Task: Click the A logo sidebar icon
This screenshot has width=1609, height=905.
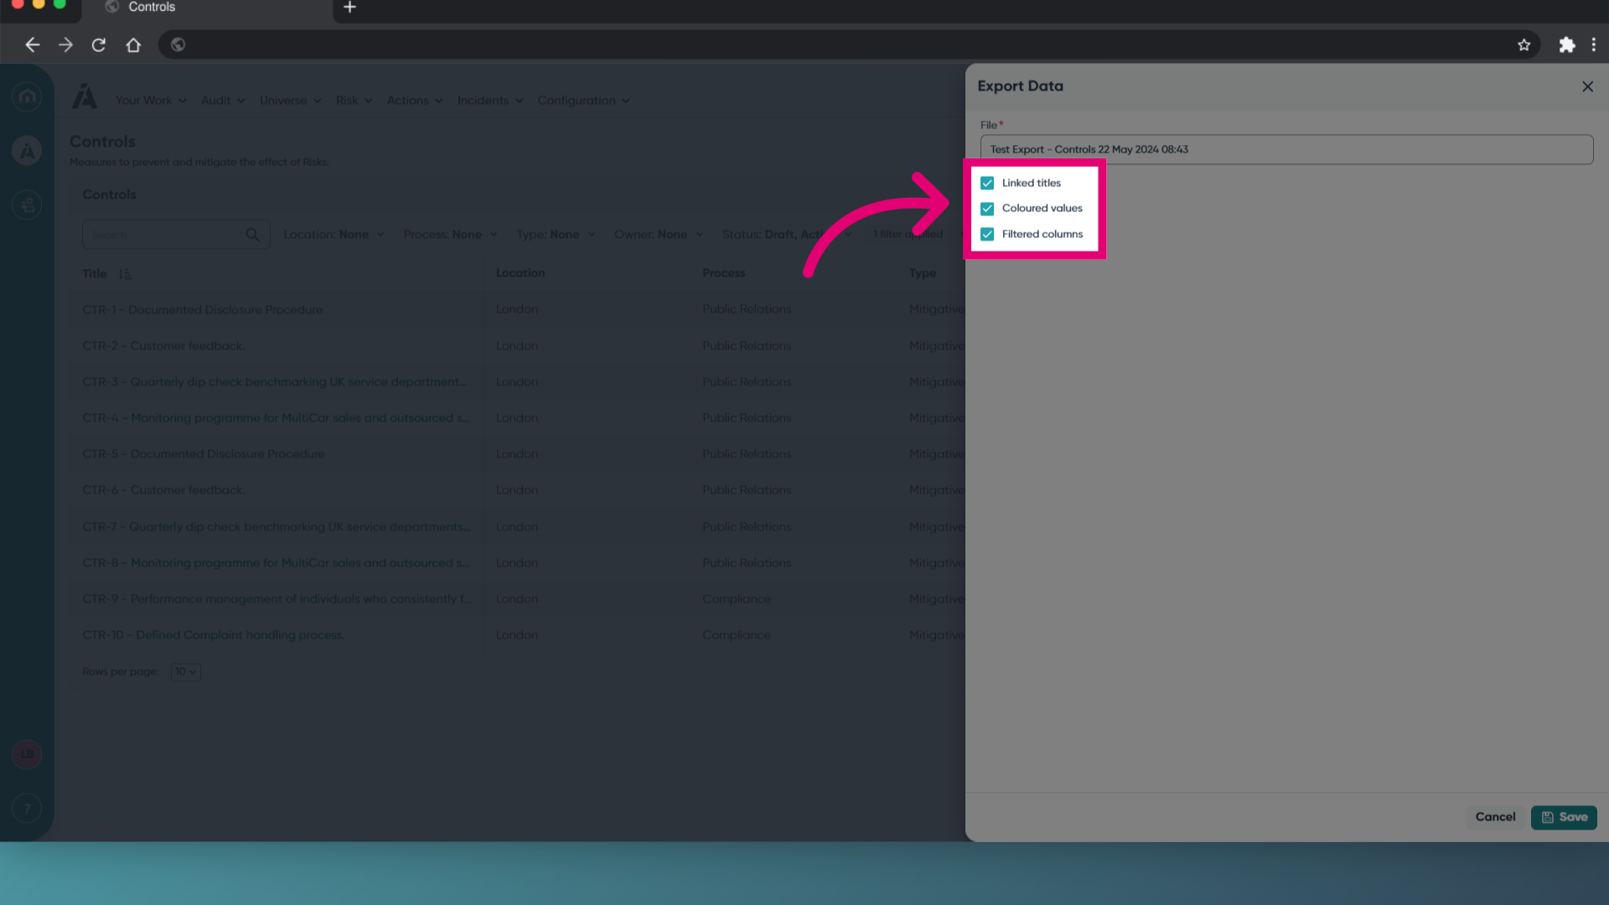Action: pyautogui.click(x=28, y=151)
